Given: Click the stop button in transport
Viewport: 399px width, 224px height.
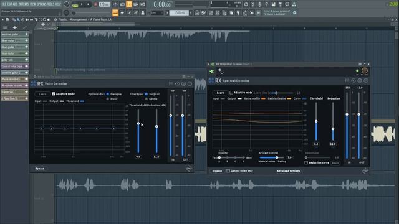Looking at the screenshot, I should [x=89, y=4].
